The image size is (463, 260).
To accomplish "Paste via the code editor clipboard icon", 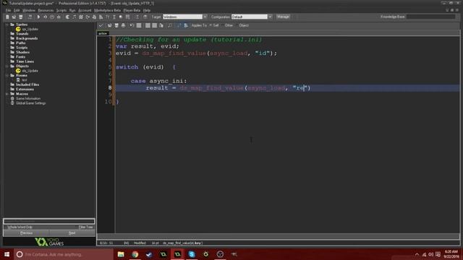I will (161, 25).
